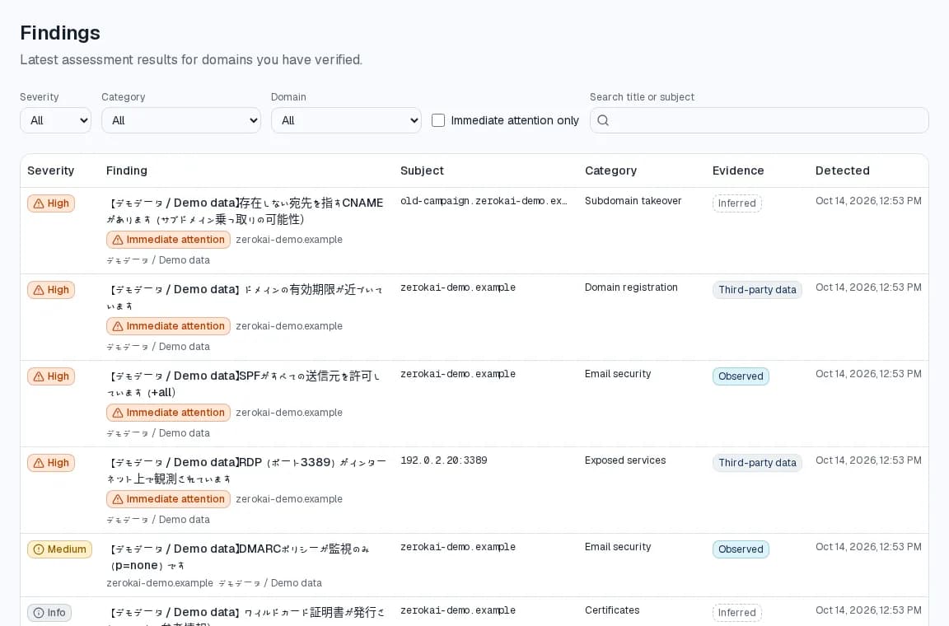
Task: Click the old-campaign.zerokai-demo subject
Action: [484, 201]
